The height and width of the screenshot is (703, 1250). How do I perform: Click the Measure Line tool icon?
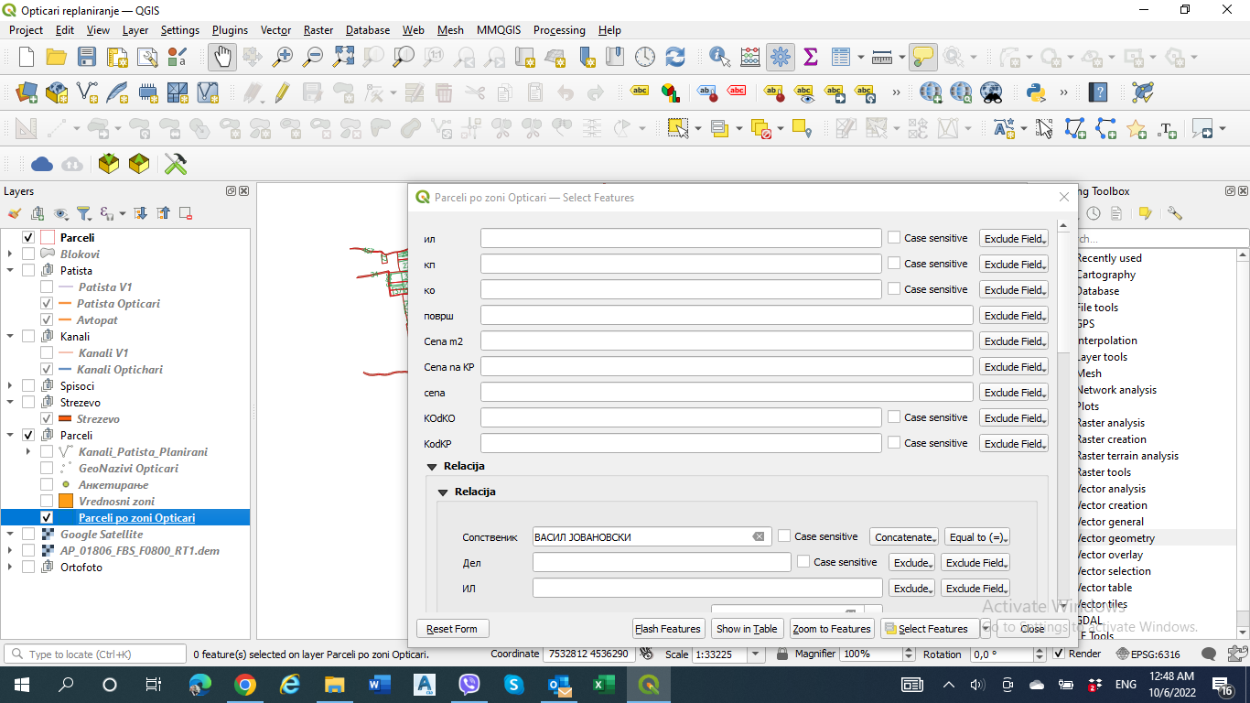(880, 57)
